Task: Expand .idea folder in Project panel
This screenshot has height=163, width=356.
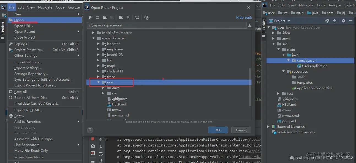Action: click(273, 33)
